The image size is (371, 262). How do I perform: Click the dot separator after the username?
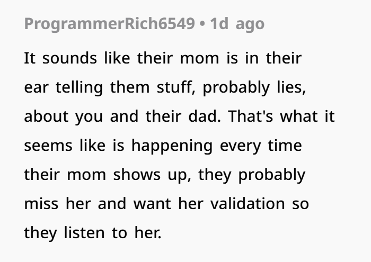[202, 24]
